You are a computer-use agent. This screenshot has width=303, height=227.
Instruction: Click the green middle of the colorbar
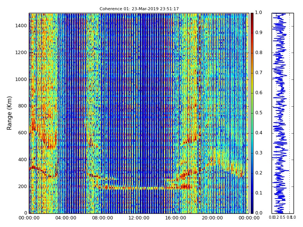[252, 113]
